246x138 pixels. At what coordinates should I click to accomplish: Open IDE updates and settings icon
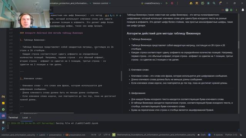220,3
